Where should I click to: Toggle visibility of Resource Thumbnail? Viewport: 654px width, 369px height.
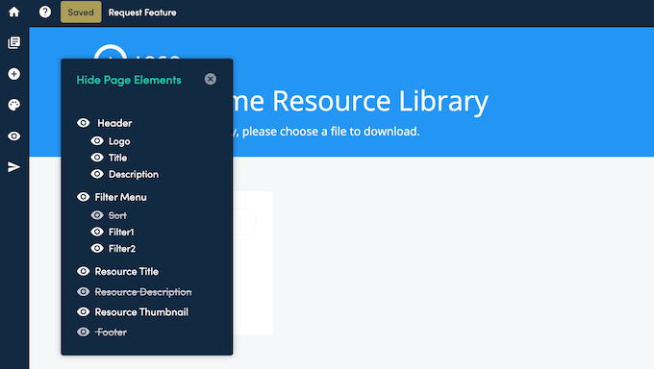point(84,311)
